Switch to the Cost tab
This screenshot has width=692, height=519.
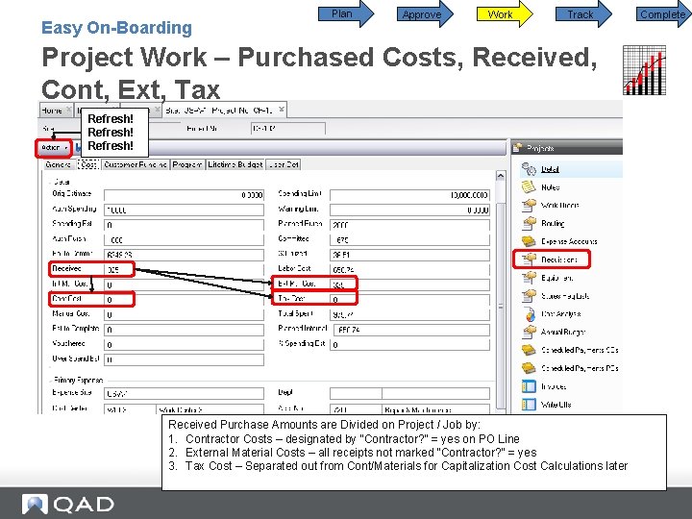click(87, 164)
